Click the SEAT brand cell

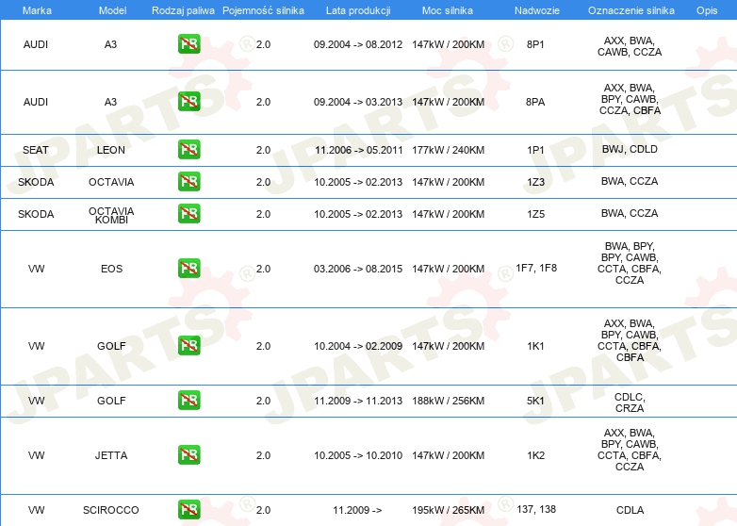click(36, 150)
